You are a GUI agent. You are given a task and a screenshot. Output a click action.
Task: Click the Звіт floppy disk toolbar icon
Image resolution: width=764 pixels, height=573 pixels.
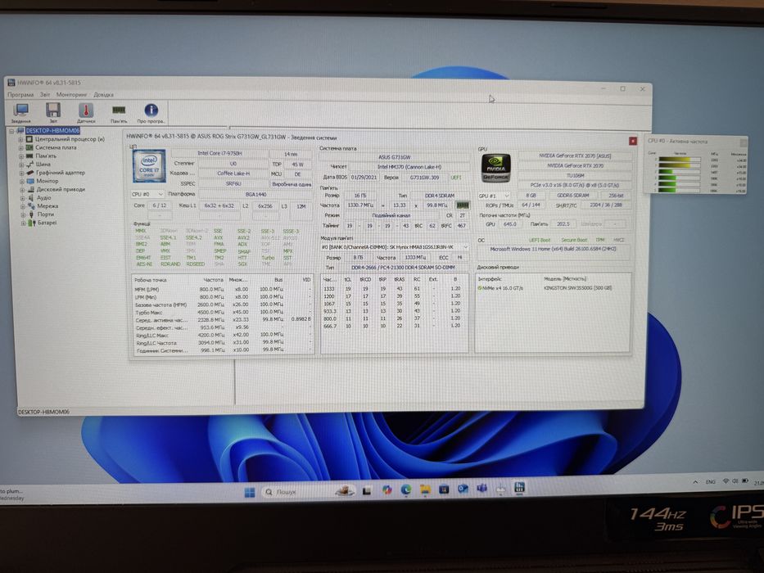53,113
